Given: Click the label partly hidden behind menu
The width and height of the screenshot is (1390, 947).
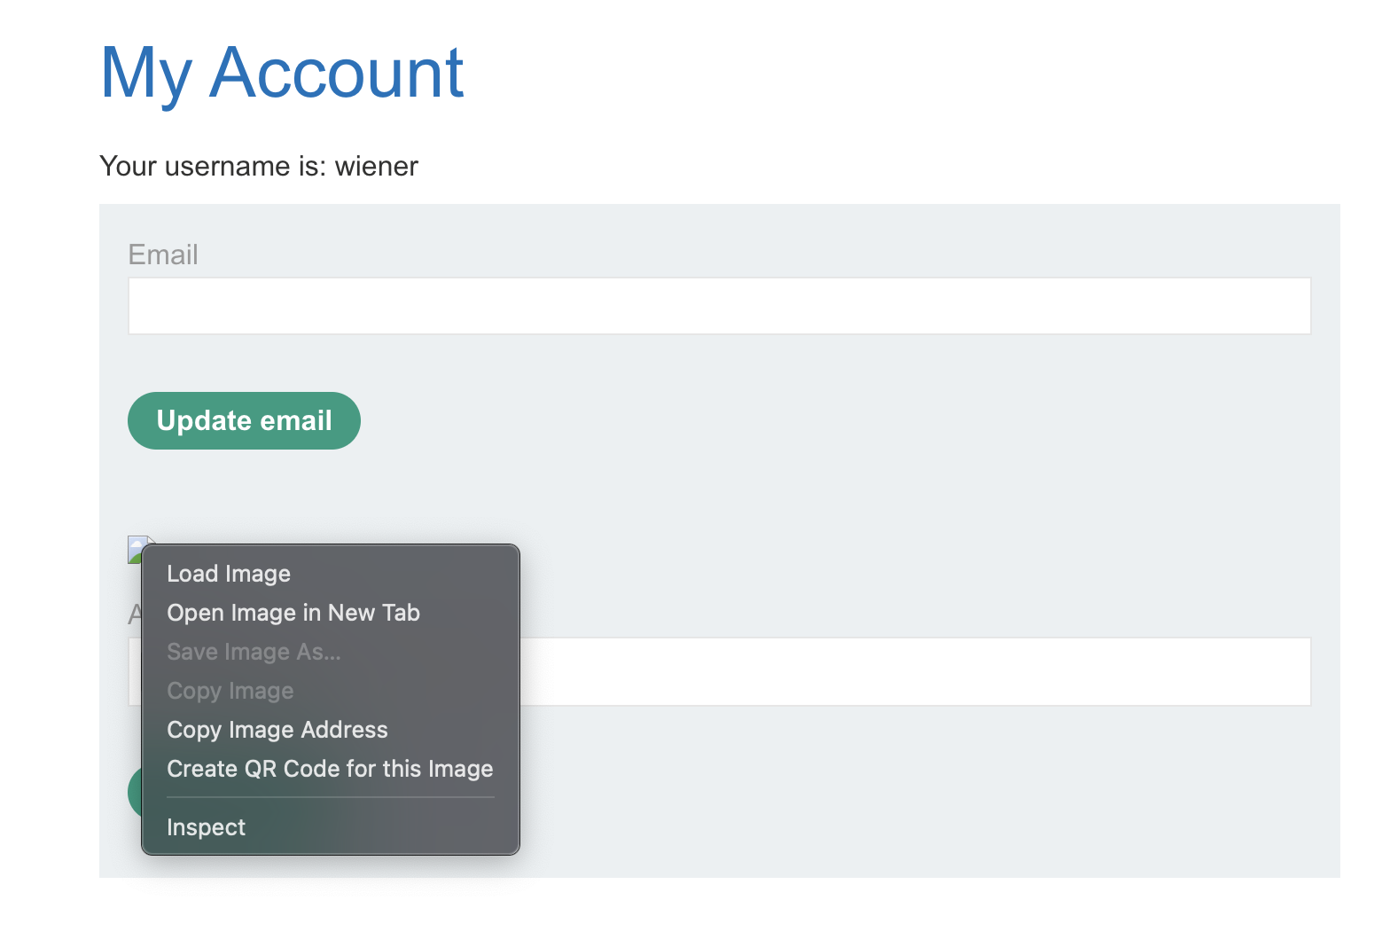Looking at the screenshot, I should tap(135, 614).
